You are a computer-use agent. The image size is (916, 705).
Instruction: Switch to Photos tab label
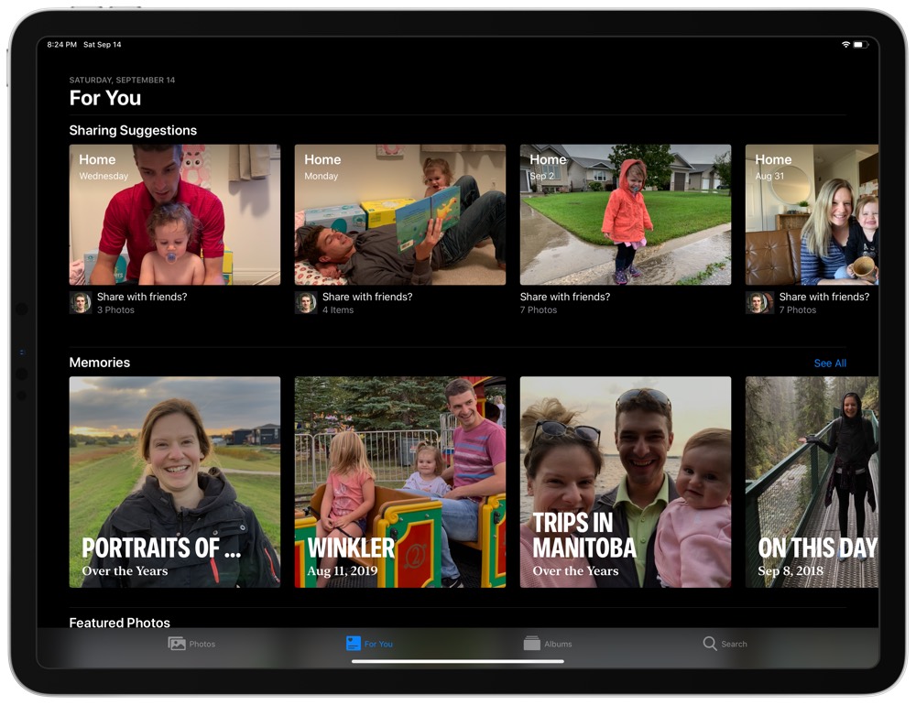[202, 644]
